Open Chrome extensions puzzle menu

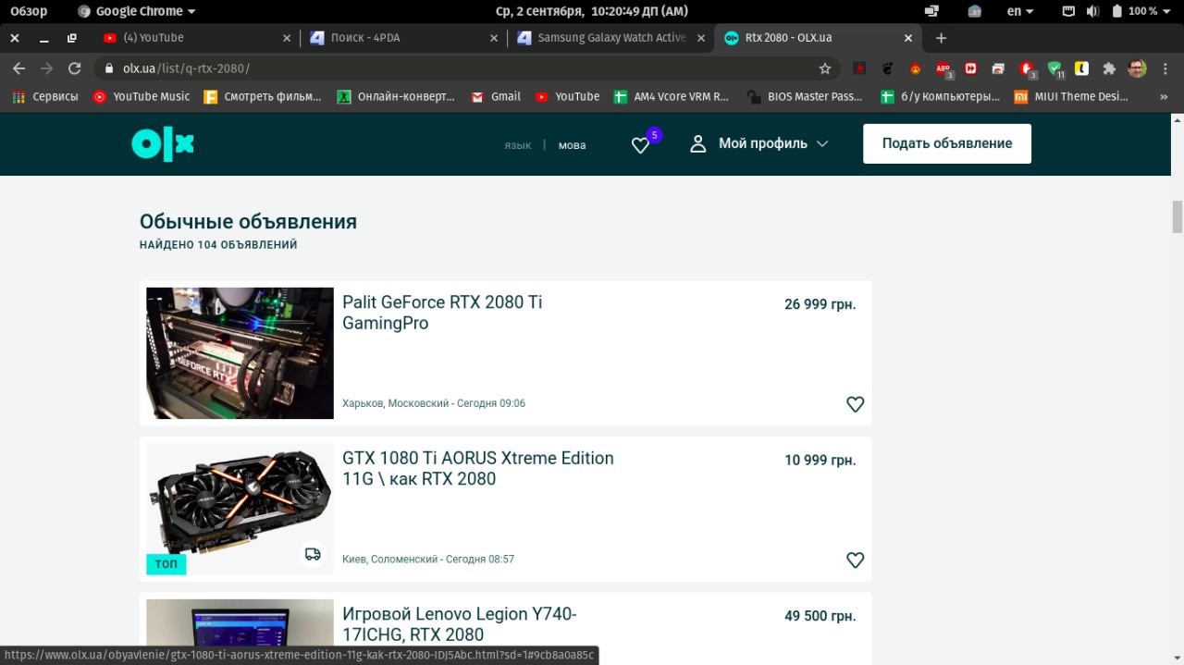(x=1109, y=68)
